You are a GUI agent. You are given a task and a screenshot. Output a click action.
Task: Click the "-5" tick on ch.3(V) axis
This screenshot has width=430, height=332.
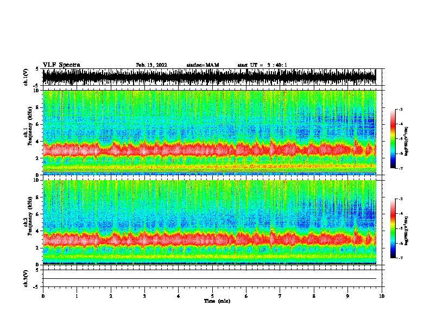click(x=36, y=287)
